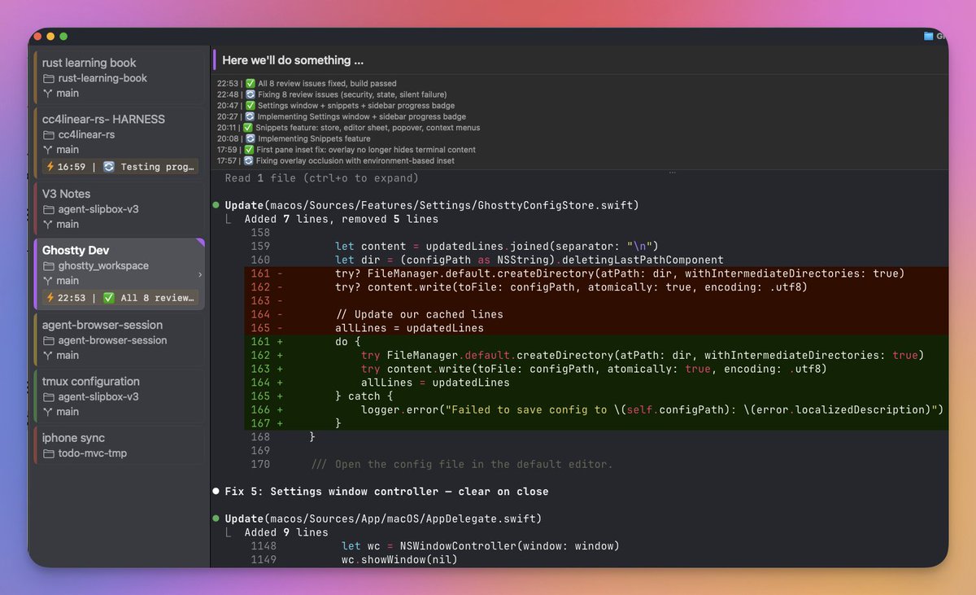Click line 170 'Open the config file' comment
This screenshot has height=595, width=976.
tap(462, 465)
